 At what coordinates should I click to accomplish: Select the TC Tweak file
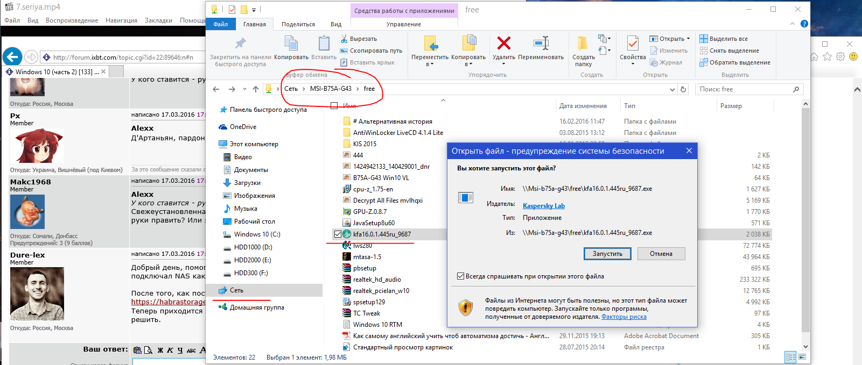366,313
